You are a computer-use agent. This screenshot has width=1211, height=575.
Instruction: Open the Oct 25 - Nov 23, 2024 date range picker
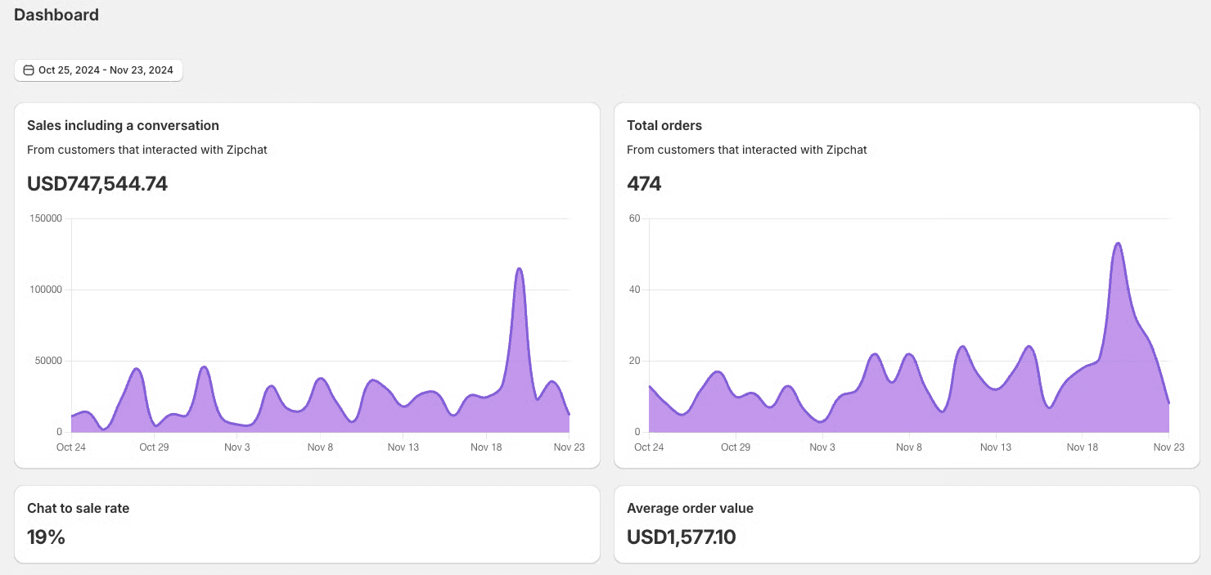click(x=98, y=70)
